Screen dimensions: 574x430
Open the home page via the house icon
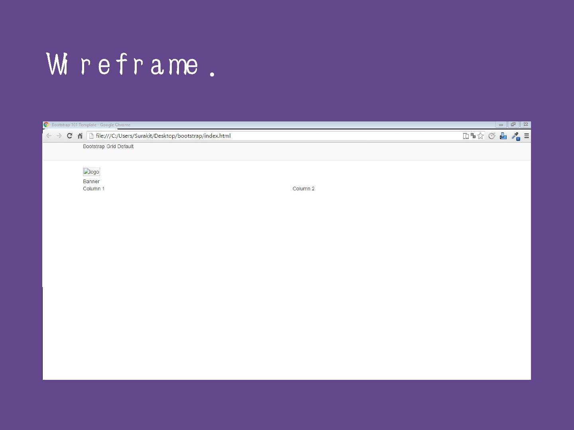(80, 136)
